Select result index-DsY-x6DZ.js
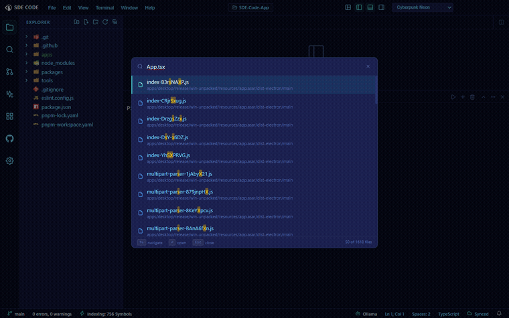This screenshot has width=509, height=318. pos(253,140)
